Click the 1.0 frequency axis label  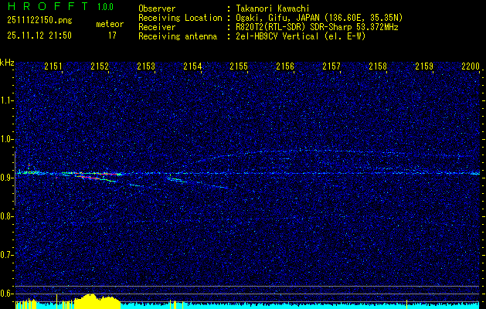coord(7,139)
